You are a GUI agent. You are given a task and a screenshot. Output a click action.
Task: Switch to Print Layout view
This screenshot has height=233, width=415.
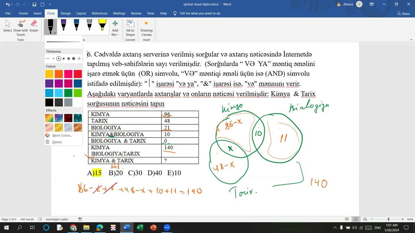tap(356, 219)
